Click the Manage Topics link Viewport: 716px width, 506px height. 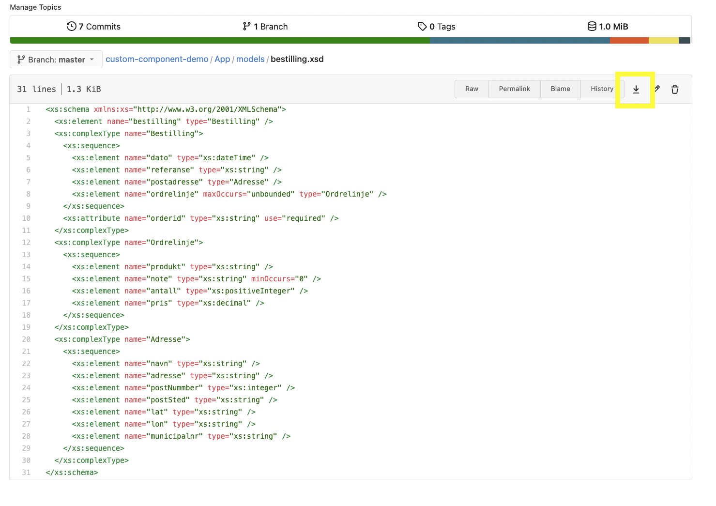(35, 7)
